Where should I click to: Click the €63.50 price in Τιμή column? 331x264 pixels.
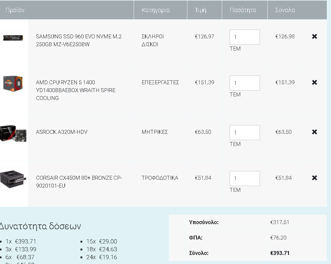pos(203,132)
